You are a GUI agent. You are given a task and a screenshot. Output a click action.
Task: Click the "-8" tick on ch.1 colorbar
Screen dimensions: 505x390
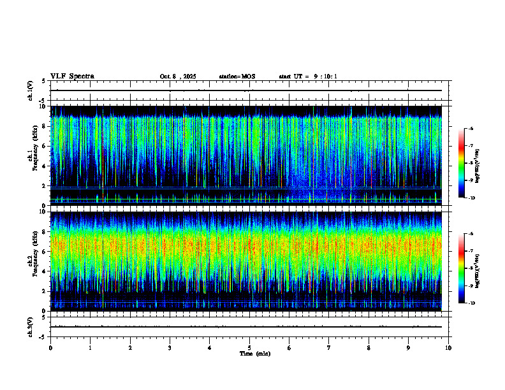point(471,163)
